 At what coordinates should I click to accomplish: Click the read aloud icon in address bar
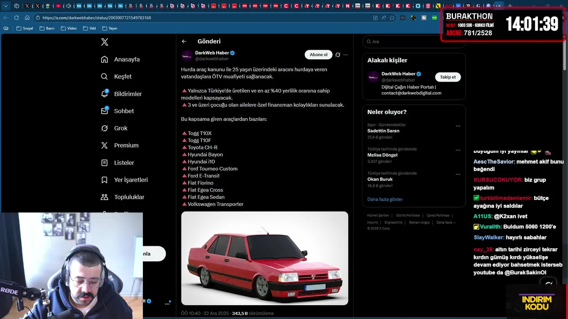pyautogui.click(x=384, y=18)
